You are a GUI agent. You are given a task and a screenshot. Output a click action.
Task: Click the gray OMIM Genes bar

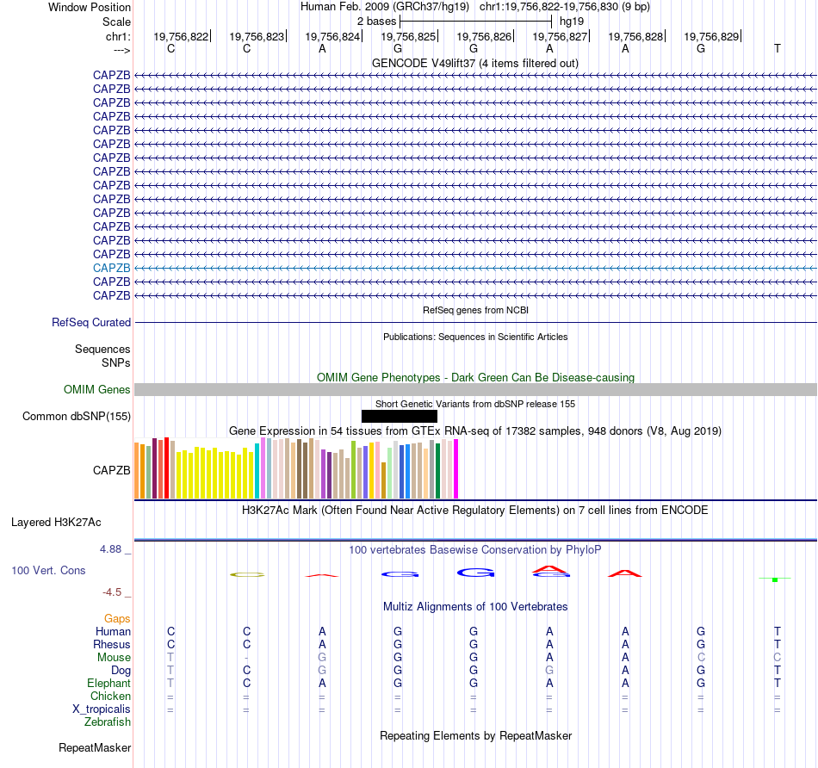pyautogui.click(x=475, y=389)
